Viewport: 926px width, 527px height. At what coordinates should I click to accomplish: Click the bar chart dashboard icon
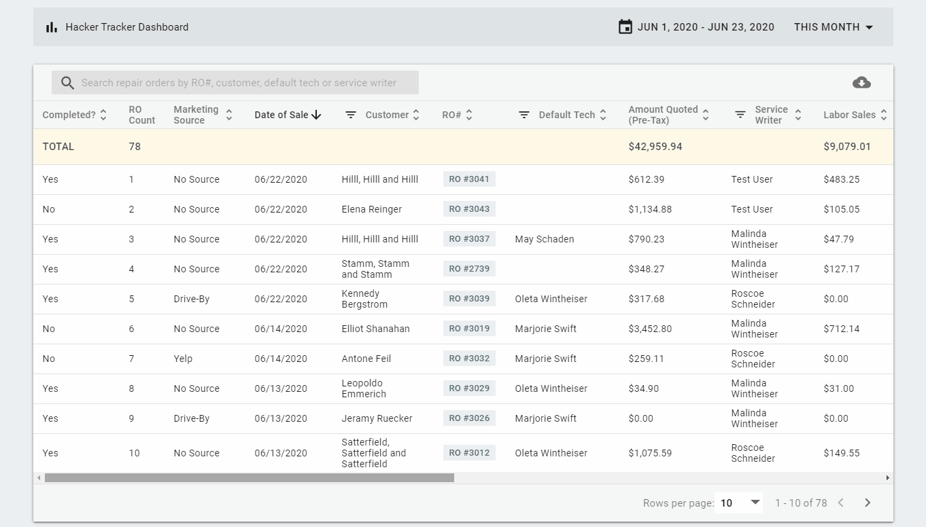tap(52, 27)
